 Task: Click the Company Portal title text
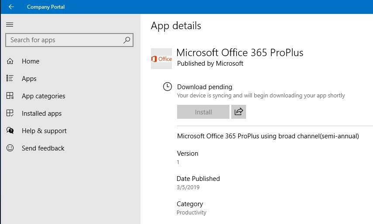point(46,7)
